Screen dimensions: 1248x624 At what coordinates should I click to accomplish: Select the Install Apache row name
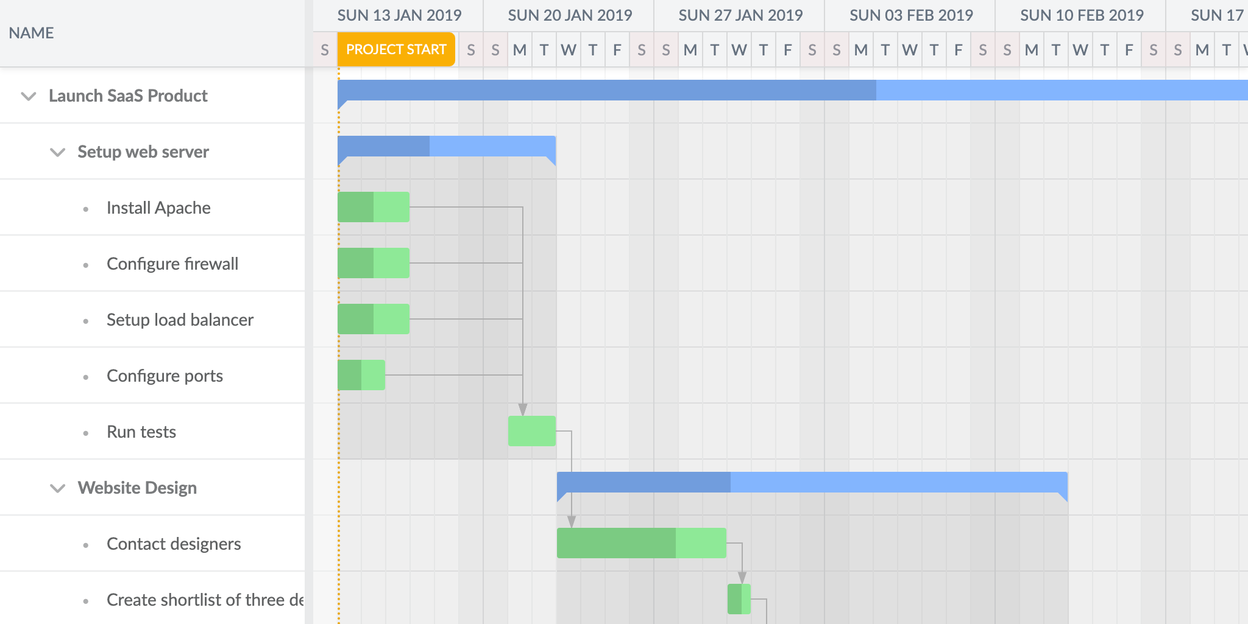(158, 208)
